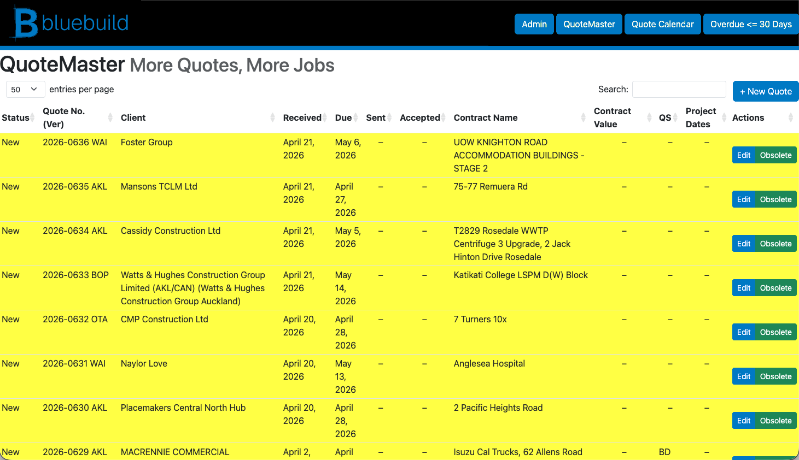The width and height of the screenshot is (799, 460).
Task: Sort by QS column
Action: (669, 117)
